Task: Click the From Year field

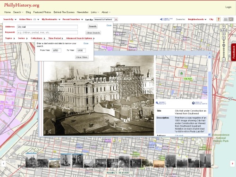Action: (x=57, y=50)
